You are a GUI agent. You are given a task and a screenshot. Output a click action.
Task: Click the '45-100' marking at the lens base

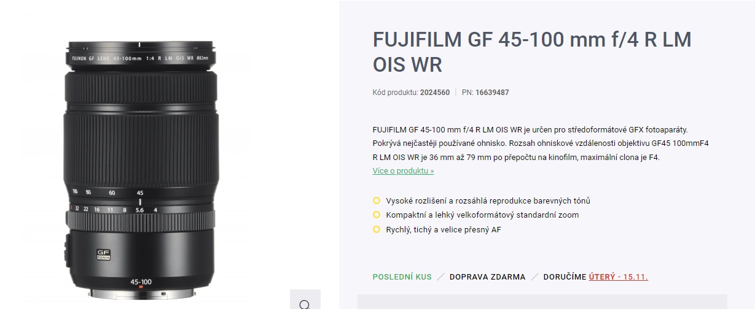[x=141, y=281]
